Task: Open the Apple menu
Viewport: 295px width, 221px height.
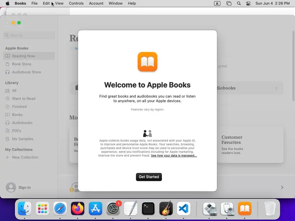Action: 7,3
